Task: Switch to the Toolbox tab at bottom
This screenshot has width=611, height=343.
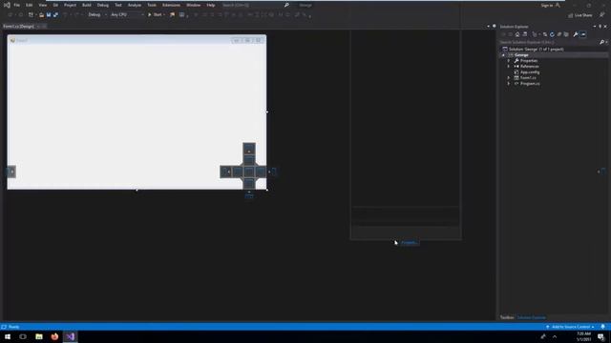Action: [507, 317]
